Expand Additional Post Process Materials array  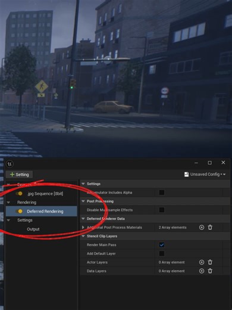click(x=83, y=227)
